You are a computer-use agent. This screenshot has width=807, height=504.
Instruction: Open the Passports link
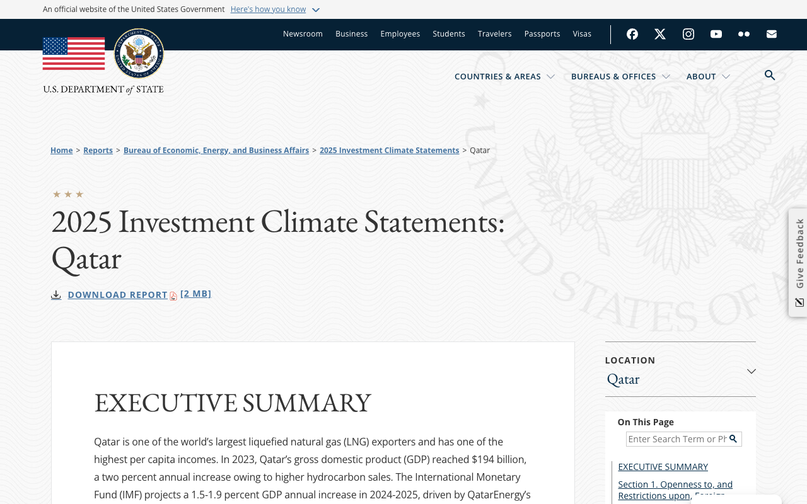pos(542,34)
